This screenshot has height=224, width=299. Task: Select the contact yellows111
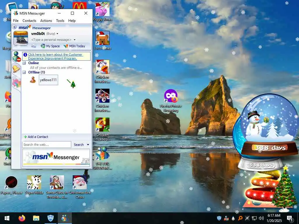[x=48, y=80]
